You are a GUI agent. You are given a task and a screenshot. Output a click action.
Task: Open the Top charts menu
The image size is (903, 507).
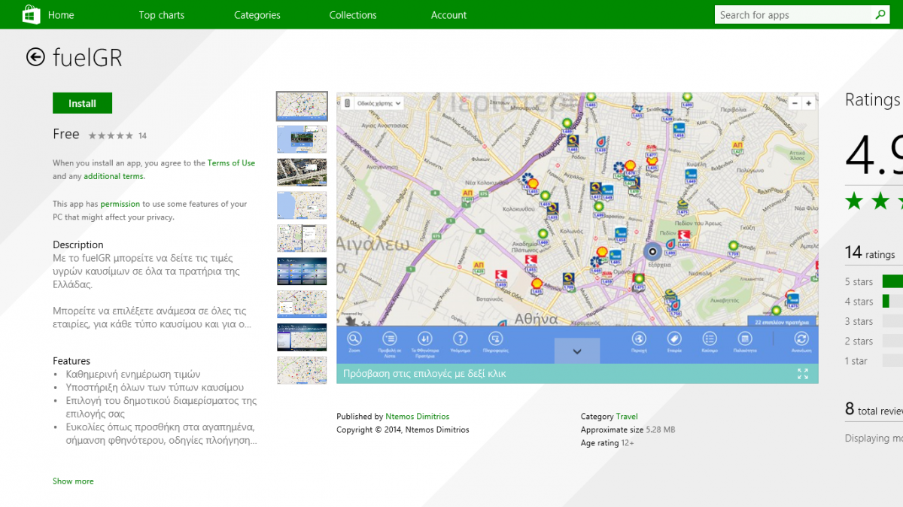(162, 15)
